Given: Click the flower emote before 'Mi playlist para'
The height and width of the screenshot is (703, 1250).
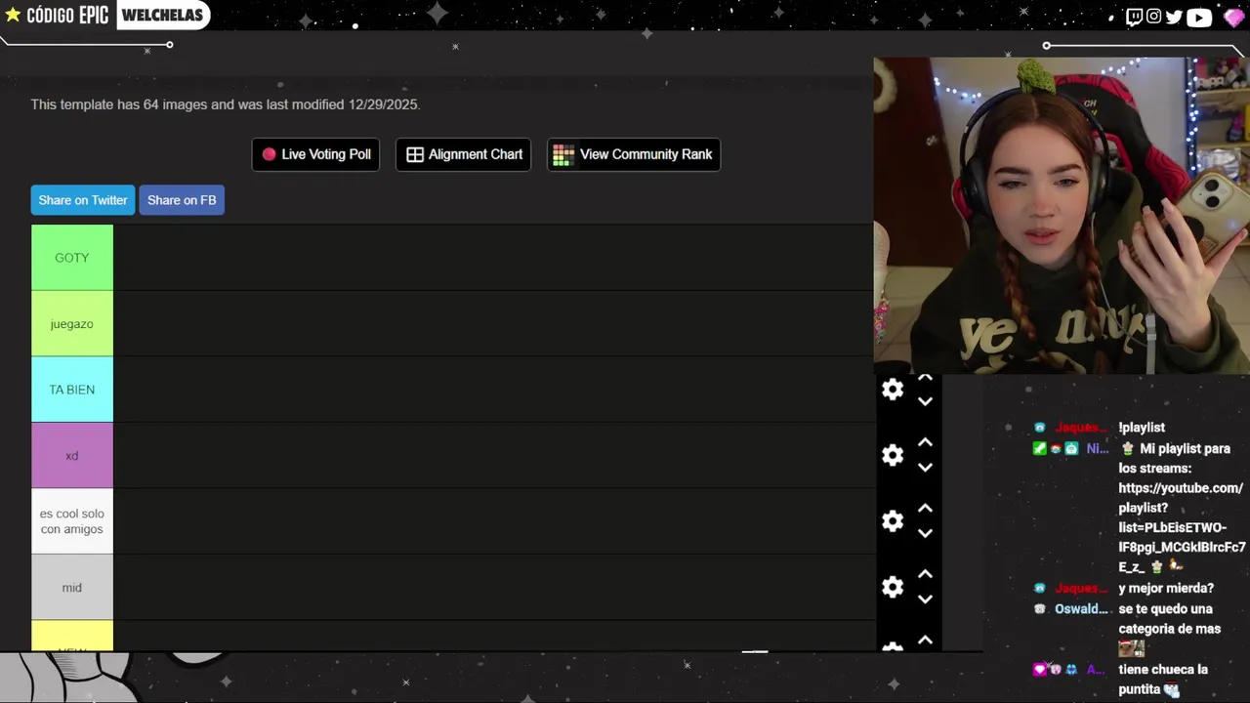Looking at the screenshot, I should (1128, 448).
